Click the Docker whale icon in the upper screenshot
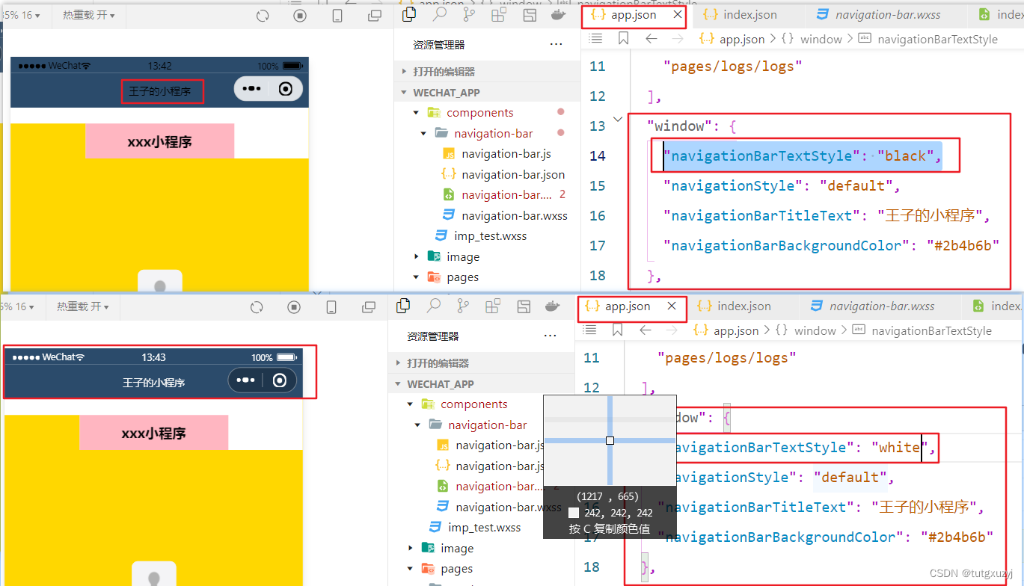1024x586 pixels. pyautogui.click(x=558, y=15)
